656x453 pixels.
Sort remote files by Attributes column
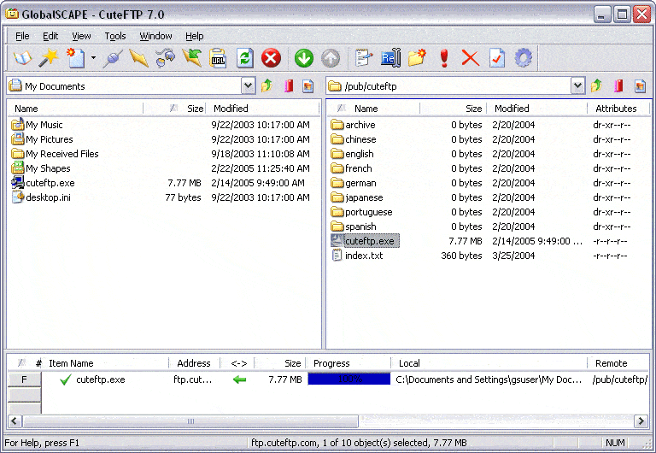pyautogui.click(x=616, y=109)
